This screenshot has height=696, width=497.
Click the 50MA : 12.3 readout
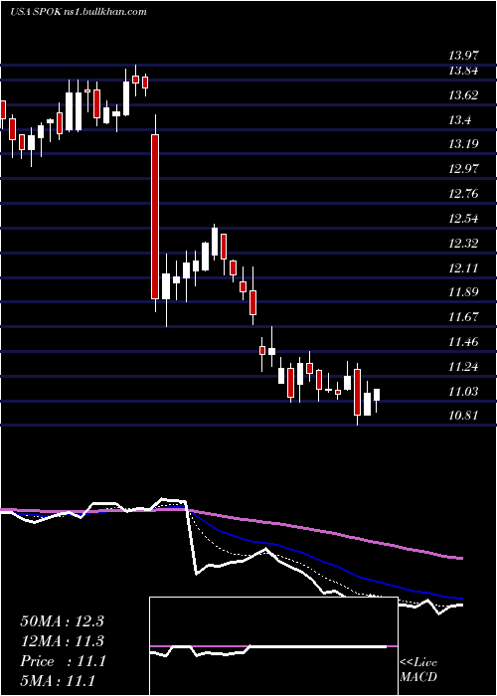(x=62, y=621)
